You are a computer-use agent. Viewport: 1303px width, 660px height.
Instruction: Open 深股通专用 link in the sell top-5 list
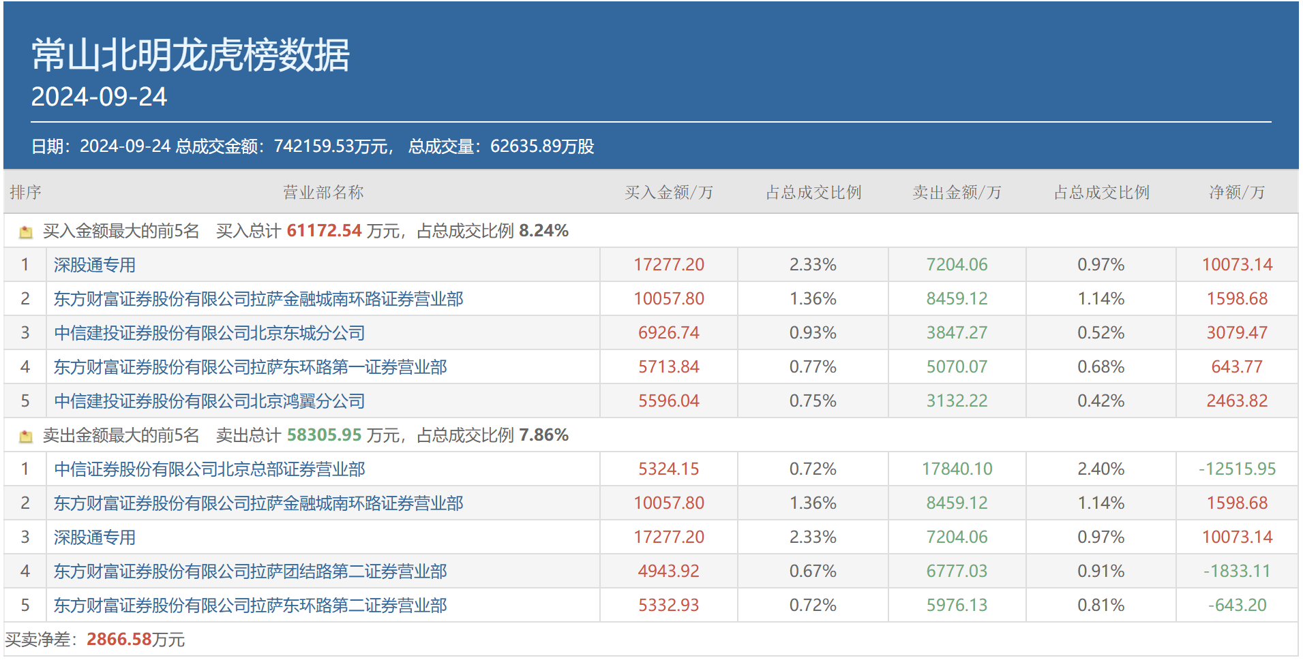coord(95,537)
